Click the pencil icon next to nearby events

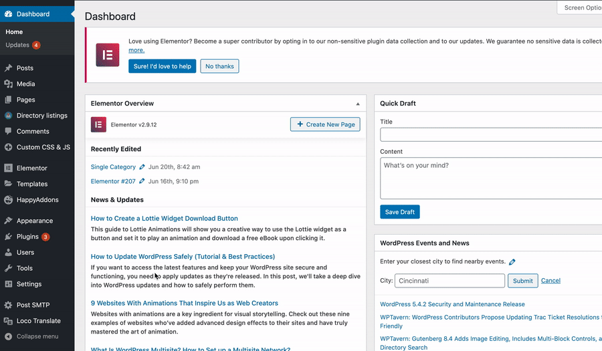click(x=512, y=262)
